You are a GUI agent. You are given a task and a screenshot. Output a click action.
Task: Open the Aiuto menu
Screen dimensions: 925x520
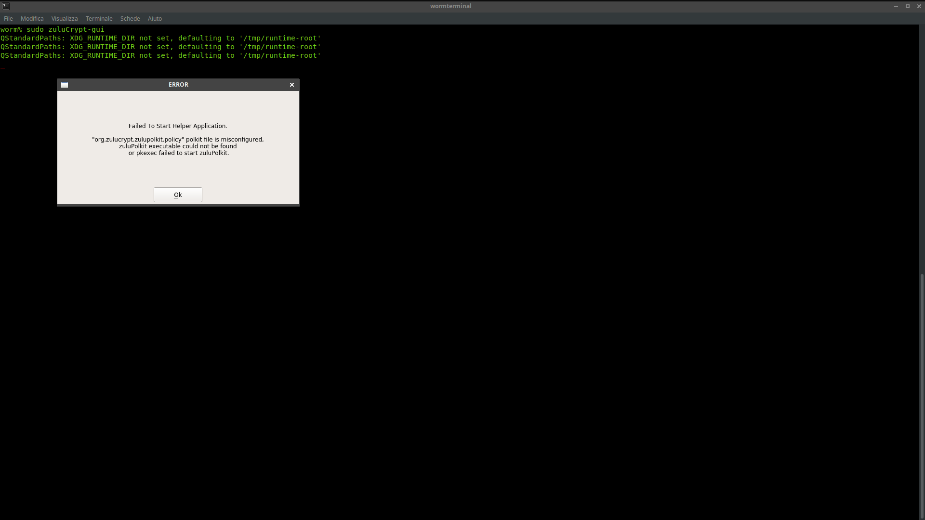click(x=155, y=18)
